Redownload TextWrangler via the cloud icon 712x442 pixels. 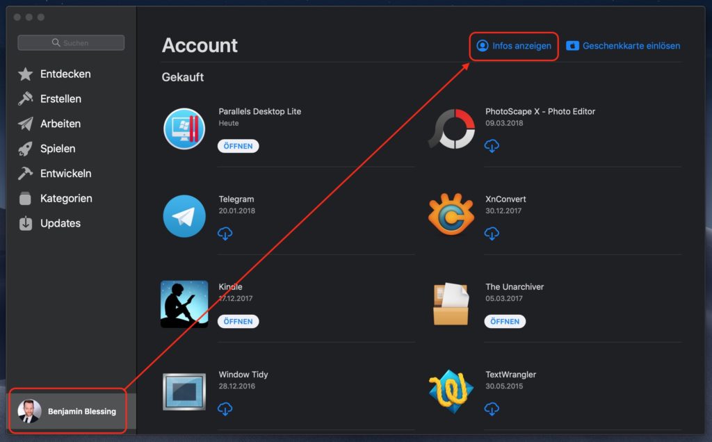(492, 409)
